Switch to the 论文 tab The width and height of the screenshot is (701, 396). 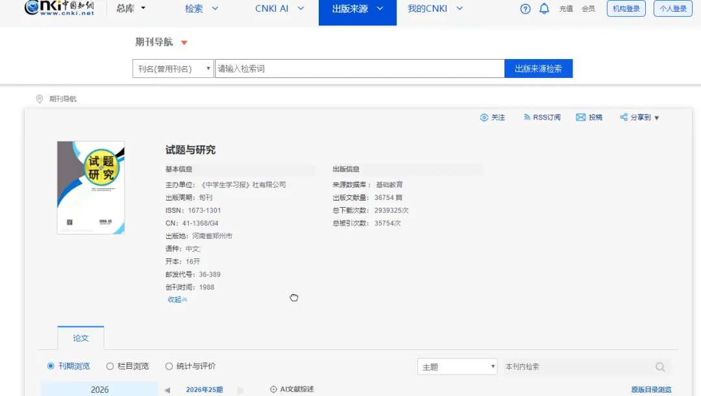[x=81, y=338]
